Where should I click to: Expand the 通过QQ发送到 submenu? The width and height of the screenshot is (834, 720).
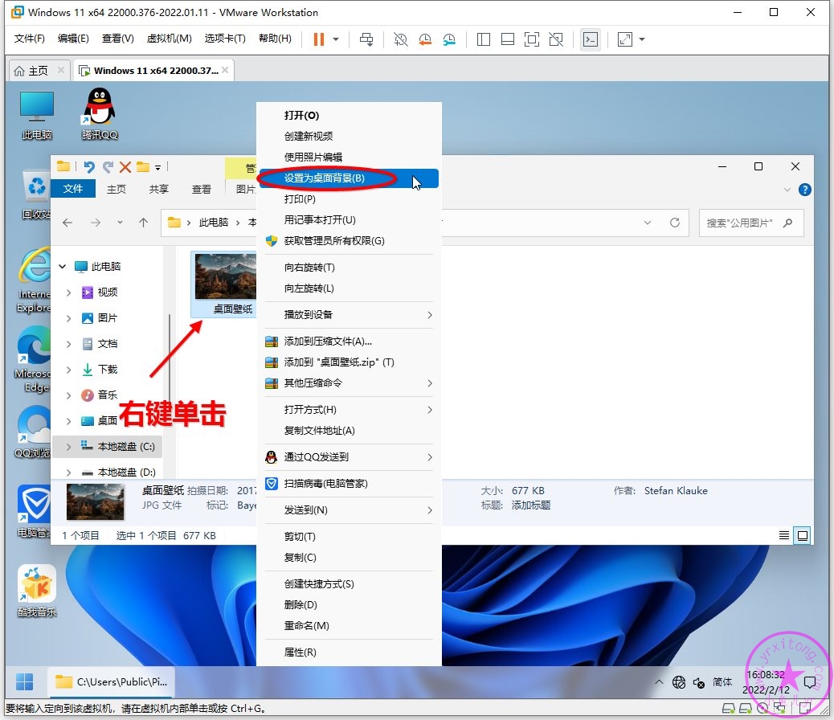tap(349, 457)
